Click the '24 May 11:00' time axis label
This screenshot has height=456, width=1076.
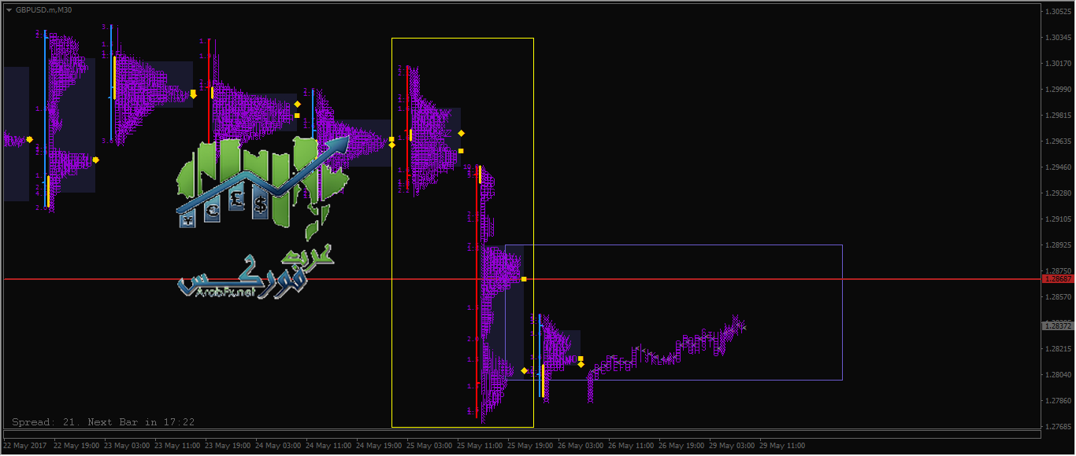(328, 446)
